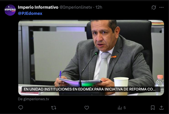Open the Imperio Informativo profile avatar
This screenshot has width=169, height=114.
(x=10, y=10)
